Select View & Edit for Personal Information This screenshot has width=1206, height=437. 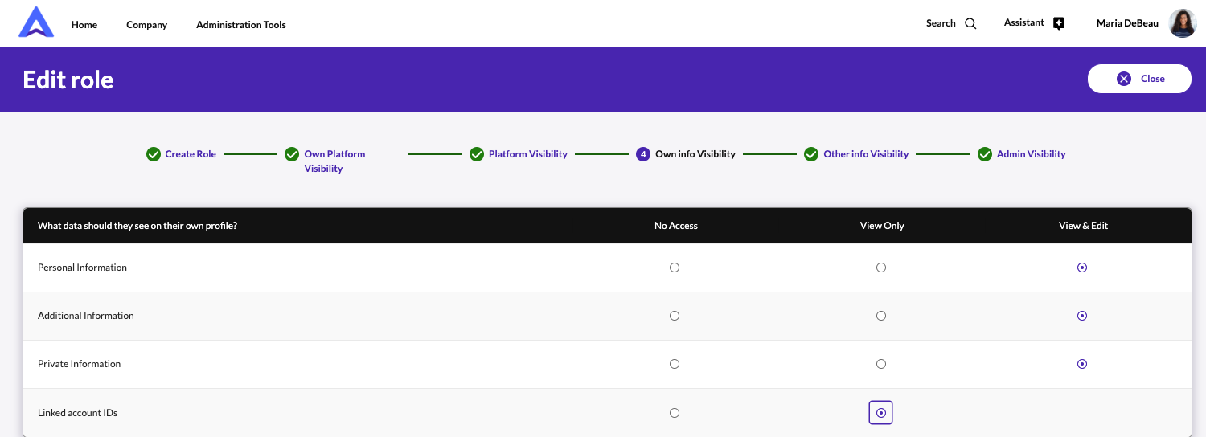(1082, 268)
